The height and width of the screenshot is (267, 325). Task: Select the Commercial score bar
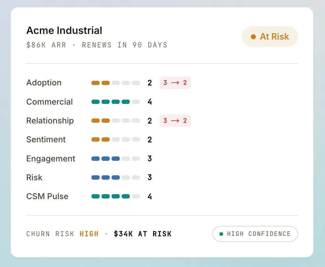point(116,102)
